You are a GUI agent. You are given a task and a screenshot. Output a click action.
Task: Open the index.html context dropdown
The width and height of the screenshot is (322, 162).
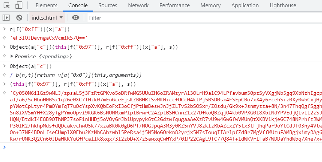pyautogui.click(x=47, y=18)
